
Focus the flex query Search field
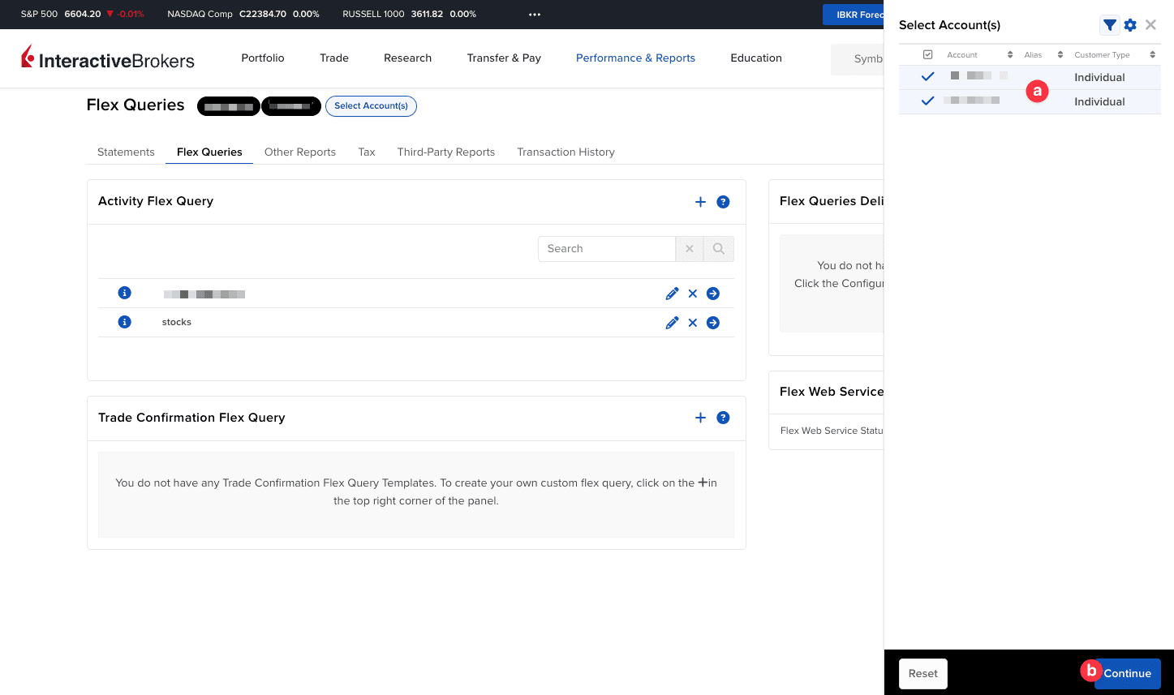point(606,249)
